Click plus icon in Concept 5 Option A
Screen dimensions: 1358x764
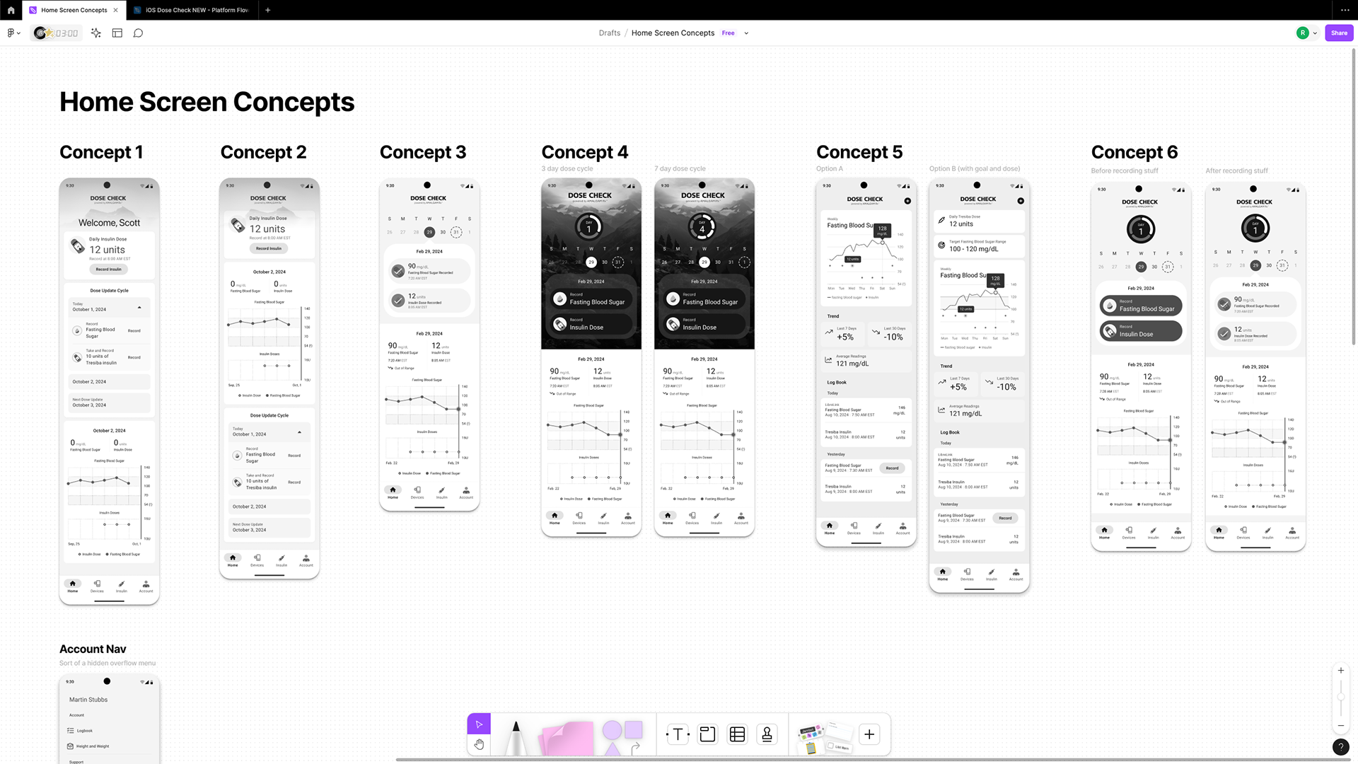[x=907, y=201]
